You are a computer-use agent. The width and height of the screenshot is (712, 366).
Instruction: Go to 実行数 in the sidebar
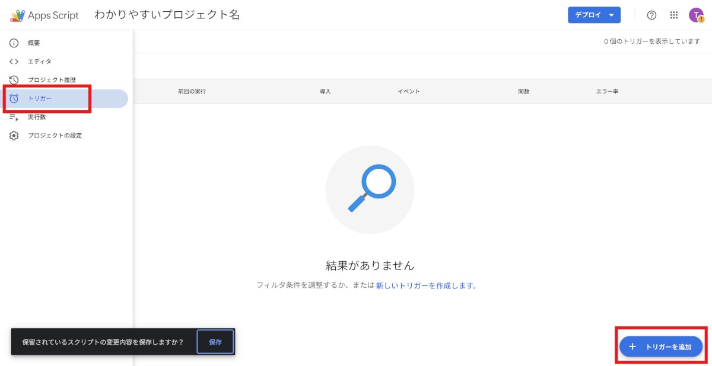[x=37, y=117]
